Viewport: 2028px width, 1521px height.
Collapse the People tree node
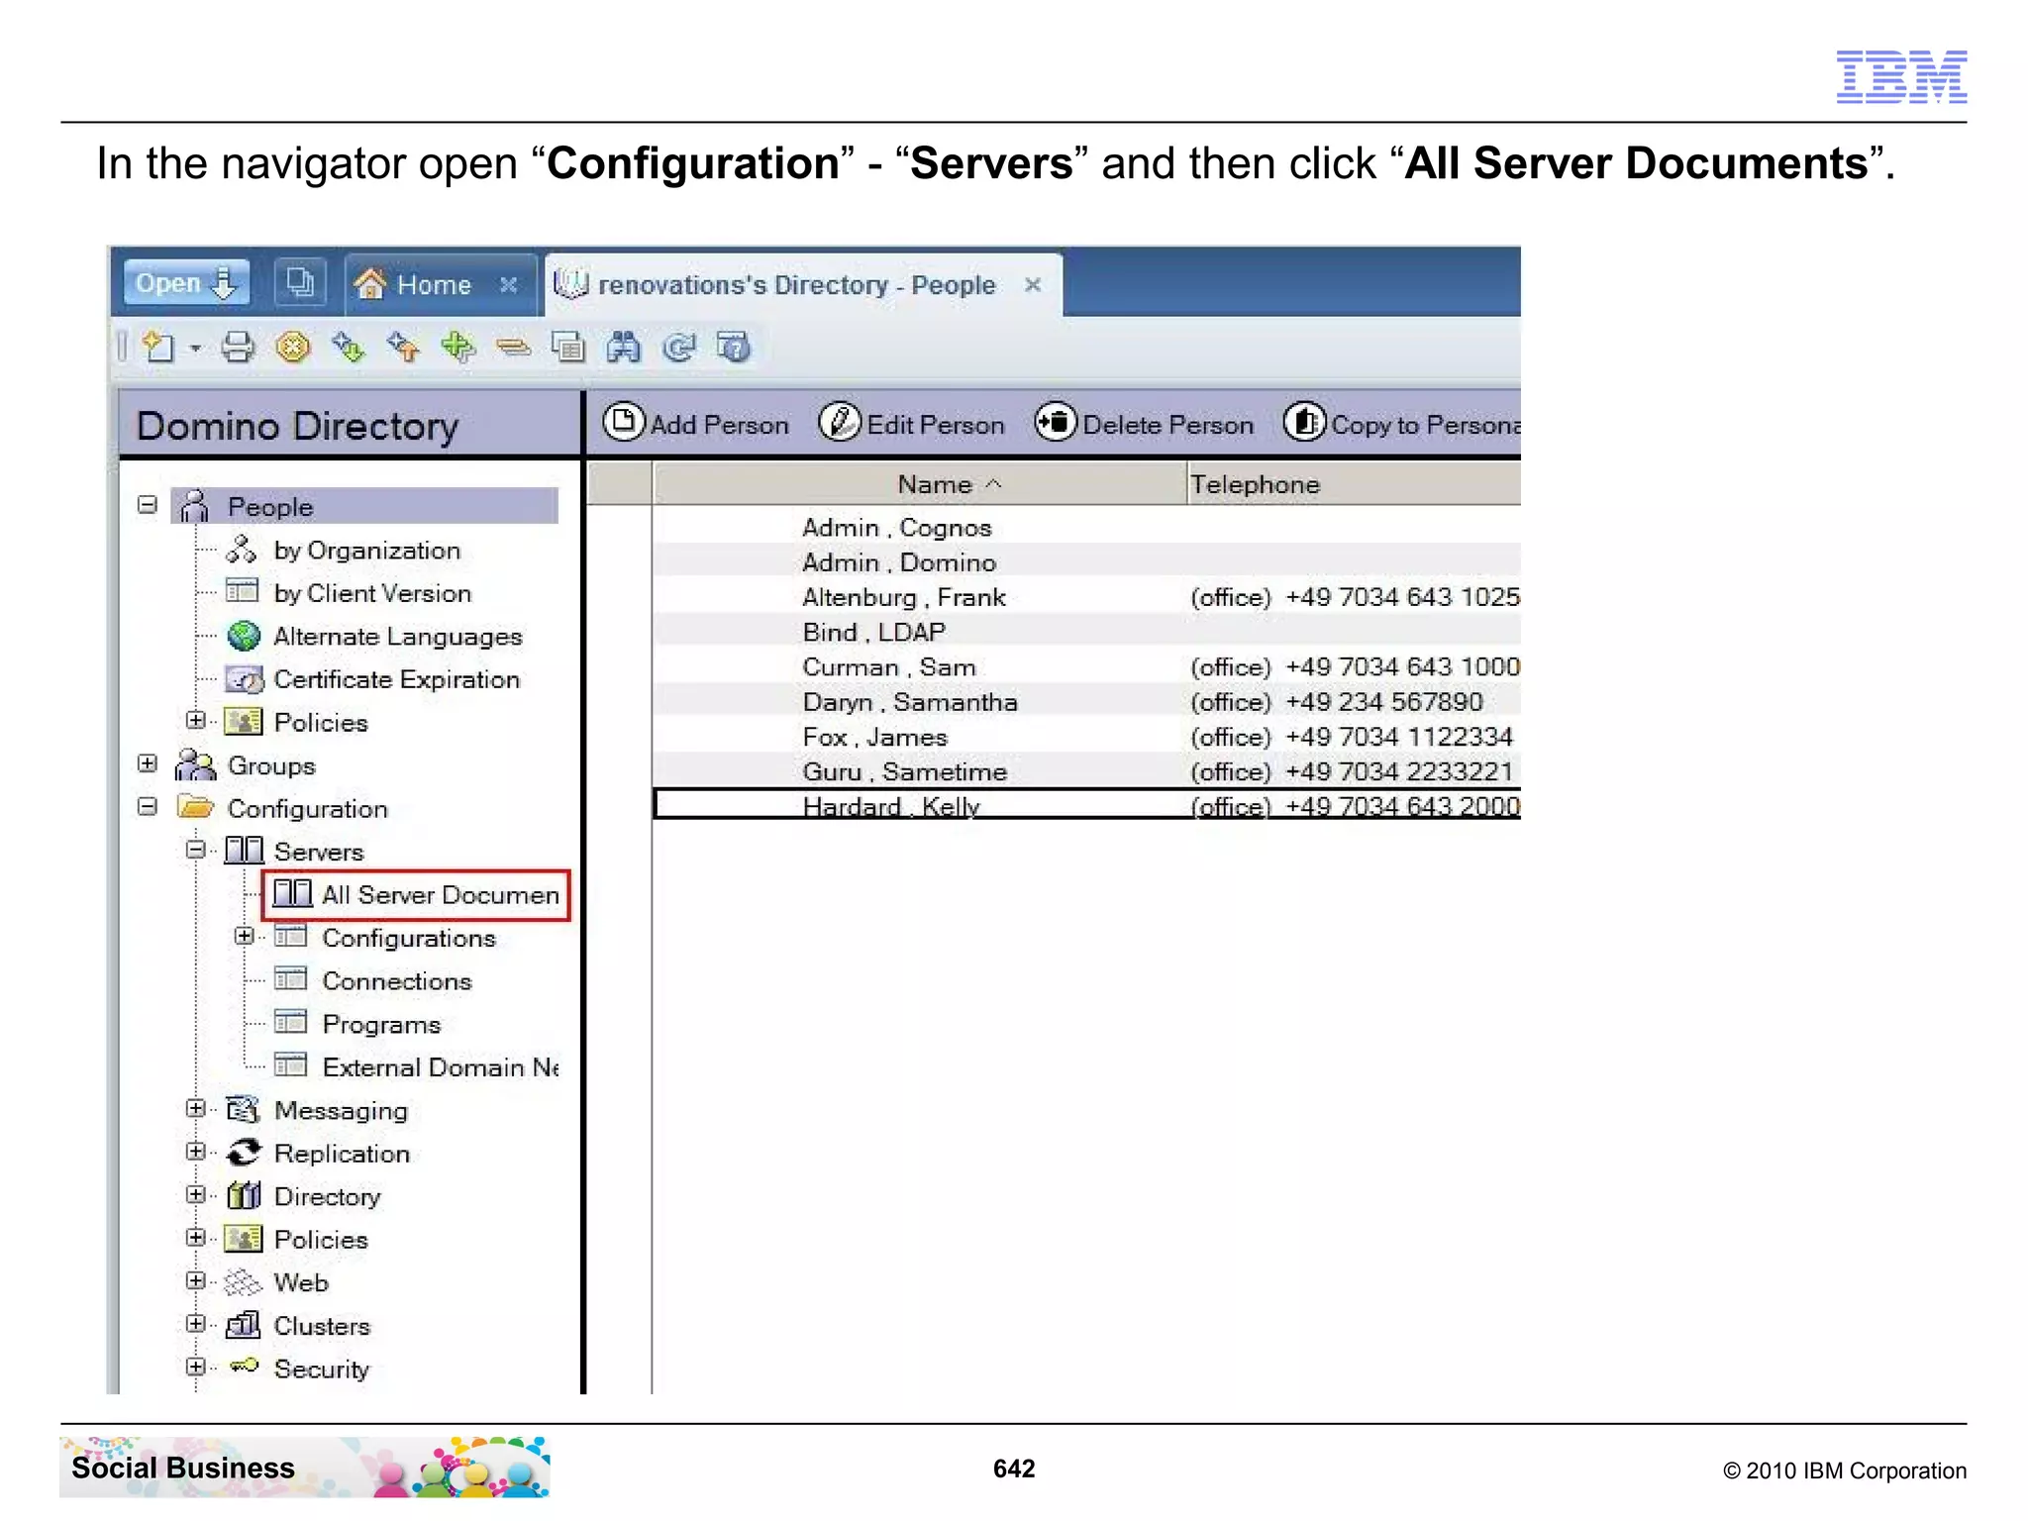pyautogui.click(x=148, y=506)
